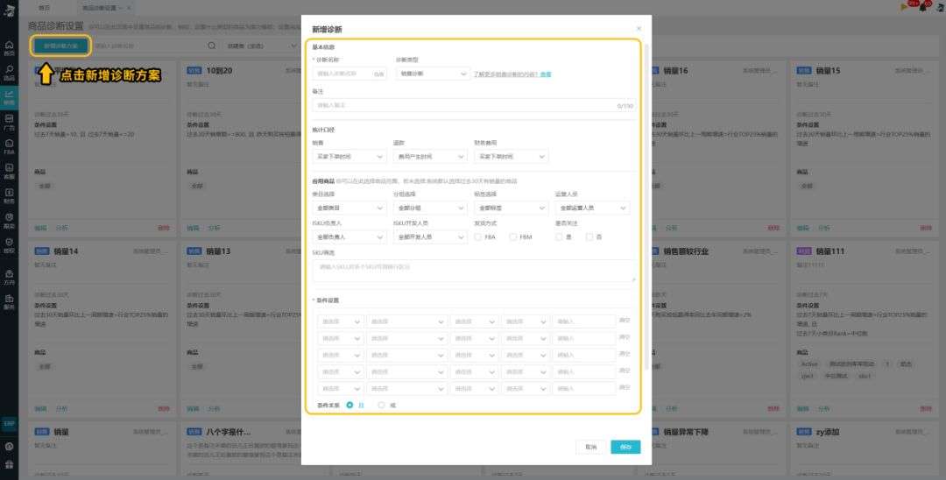Check the FBA shipping method checkbox
Screen dimensions: 946x480
(x=478, y=236)
